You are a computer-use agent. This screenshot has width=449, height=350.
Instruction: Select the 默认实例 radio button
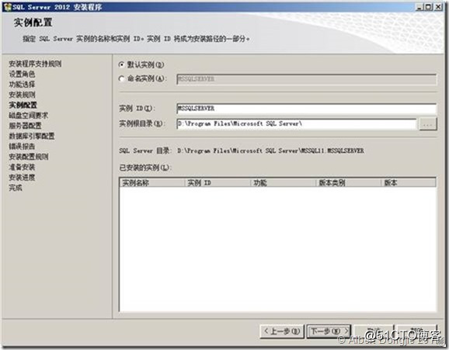122,65
